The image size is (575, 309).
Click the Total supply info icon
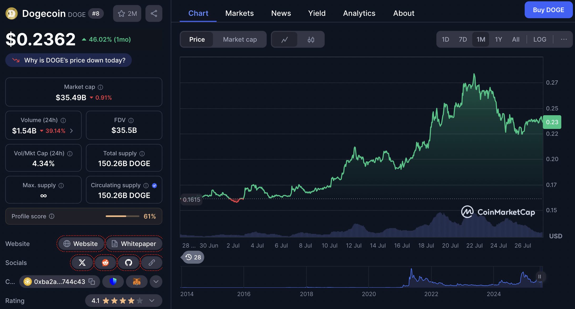142,153
